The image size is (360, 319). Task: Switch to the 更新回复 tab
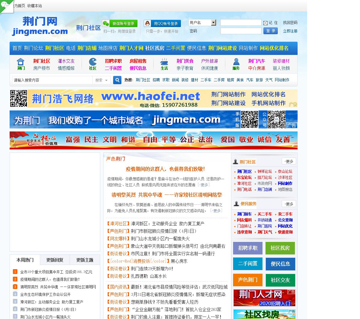point(55,260)
